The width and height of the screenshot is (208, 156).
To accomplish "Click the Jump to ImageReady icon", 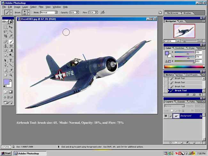I will 8,103.
